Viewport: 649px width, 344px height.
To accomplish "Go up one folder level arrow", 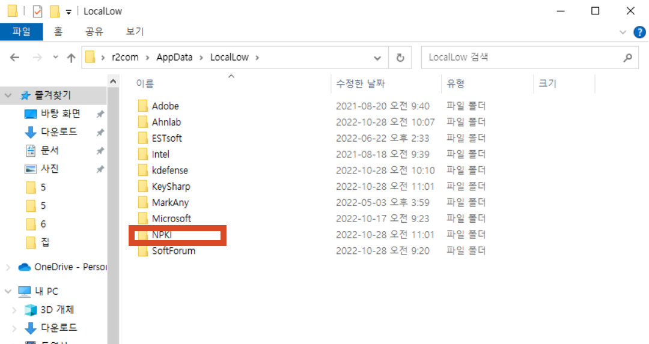I will pyautogui.click(x=71, y=58).
